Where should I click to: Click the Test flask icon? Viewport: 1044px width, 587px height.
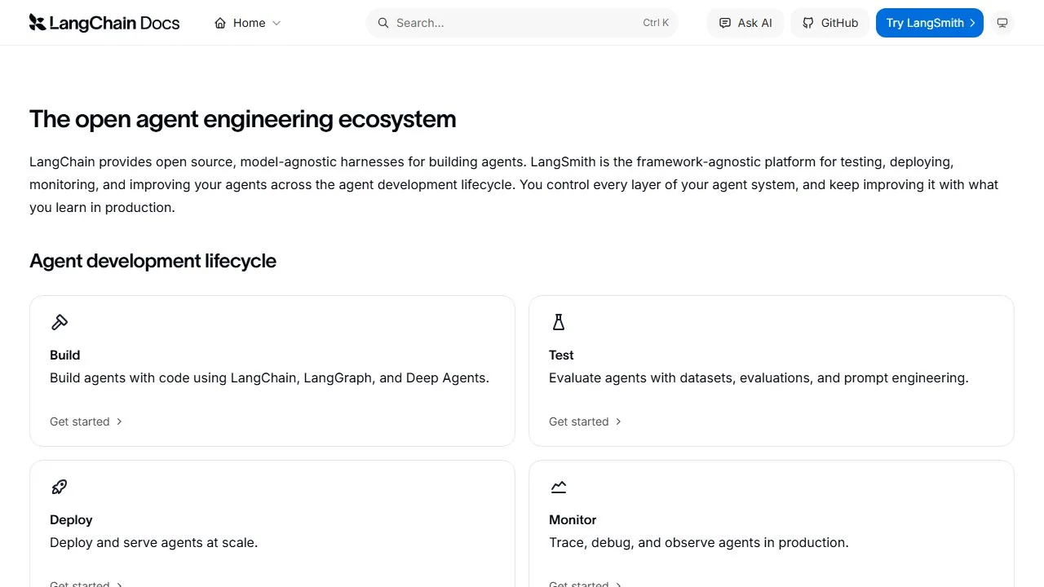559,322
